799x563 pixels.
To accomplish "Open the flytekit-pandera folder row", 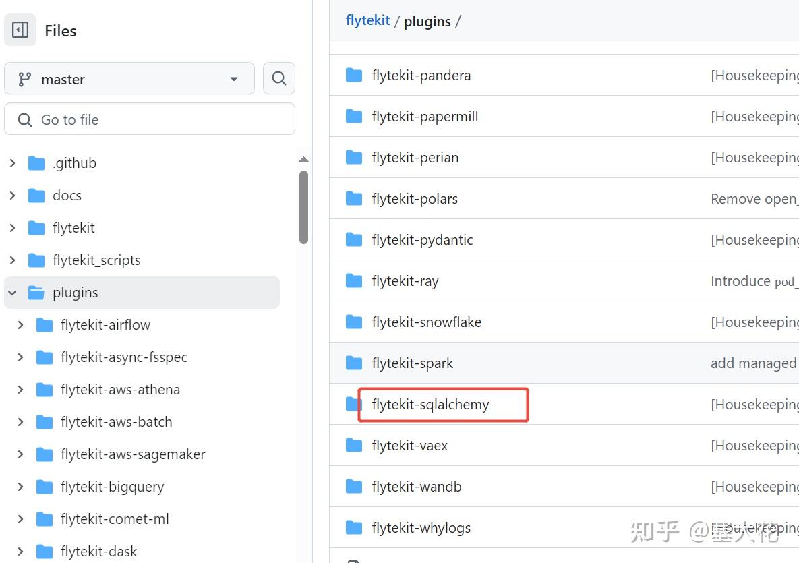I will pyautogui.click(x=421, y=75).
